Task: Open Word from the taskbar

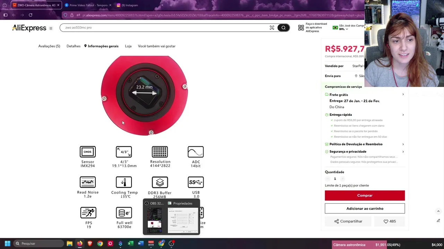Action: pyautogui.click(x=140, y=243)
